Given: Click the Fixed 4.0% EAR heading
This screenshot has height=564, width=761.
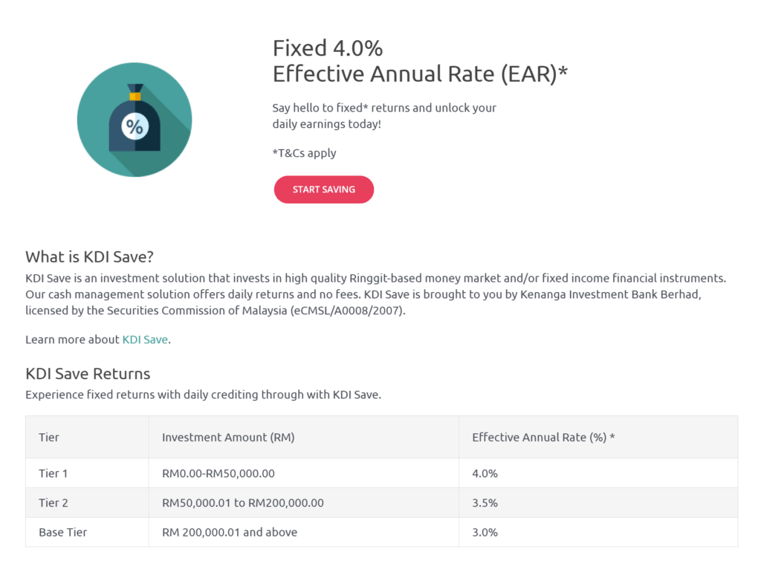Looking at the screenshot, I should coord(420,61).
